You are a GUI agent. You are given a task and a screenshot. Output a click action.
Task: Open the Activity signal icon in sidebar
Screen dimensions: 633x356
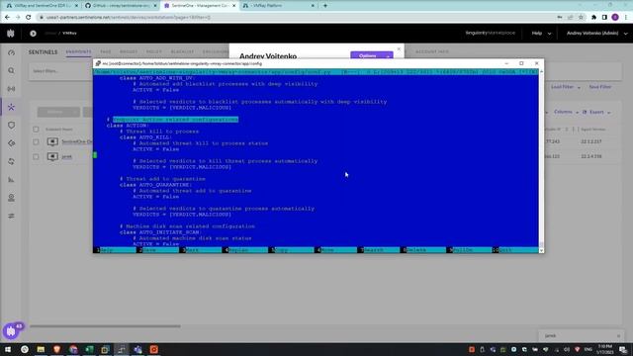11,89
